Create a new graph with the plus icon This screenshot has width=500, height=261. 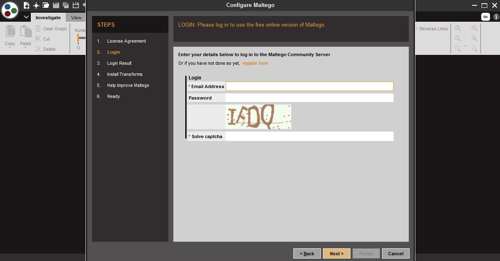tap(26, 5)
